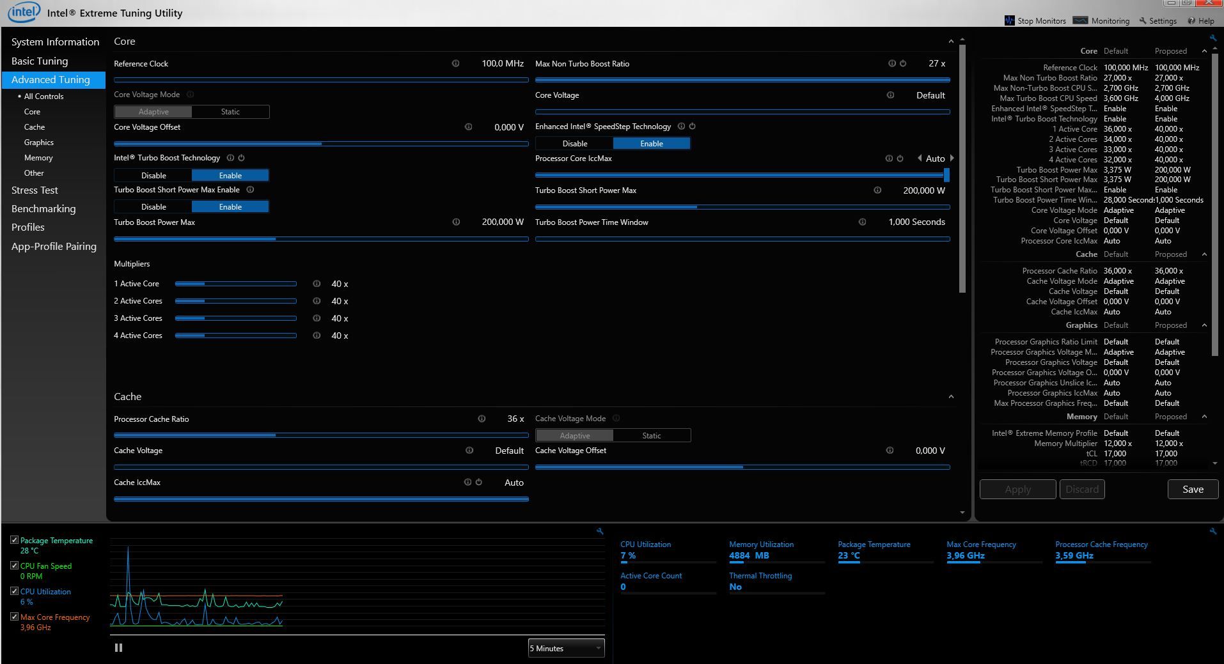Open Settings wrench icon in title bar
This screenshot has height=664, width=1224.
tap(1143, 20)
